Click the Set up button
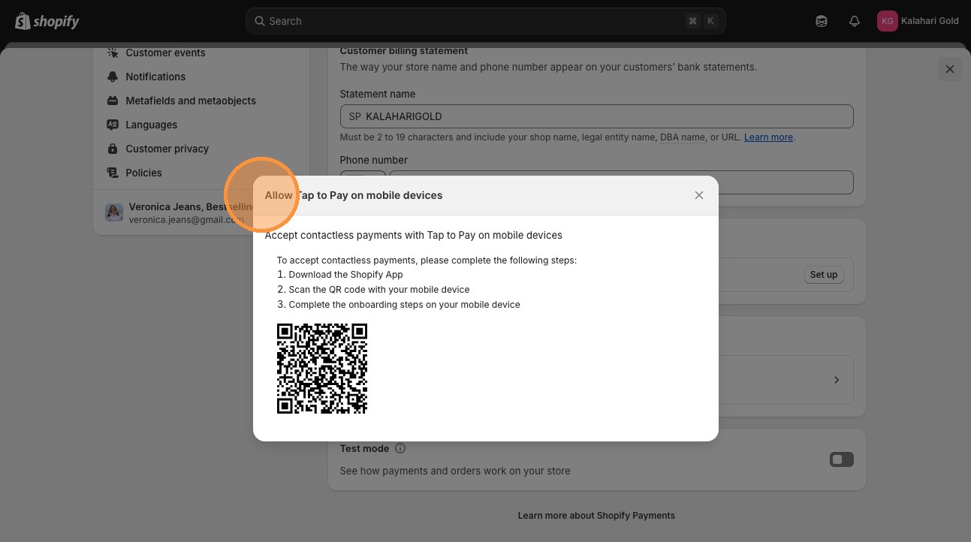 pyautogui.click(x=824, y=275)
